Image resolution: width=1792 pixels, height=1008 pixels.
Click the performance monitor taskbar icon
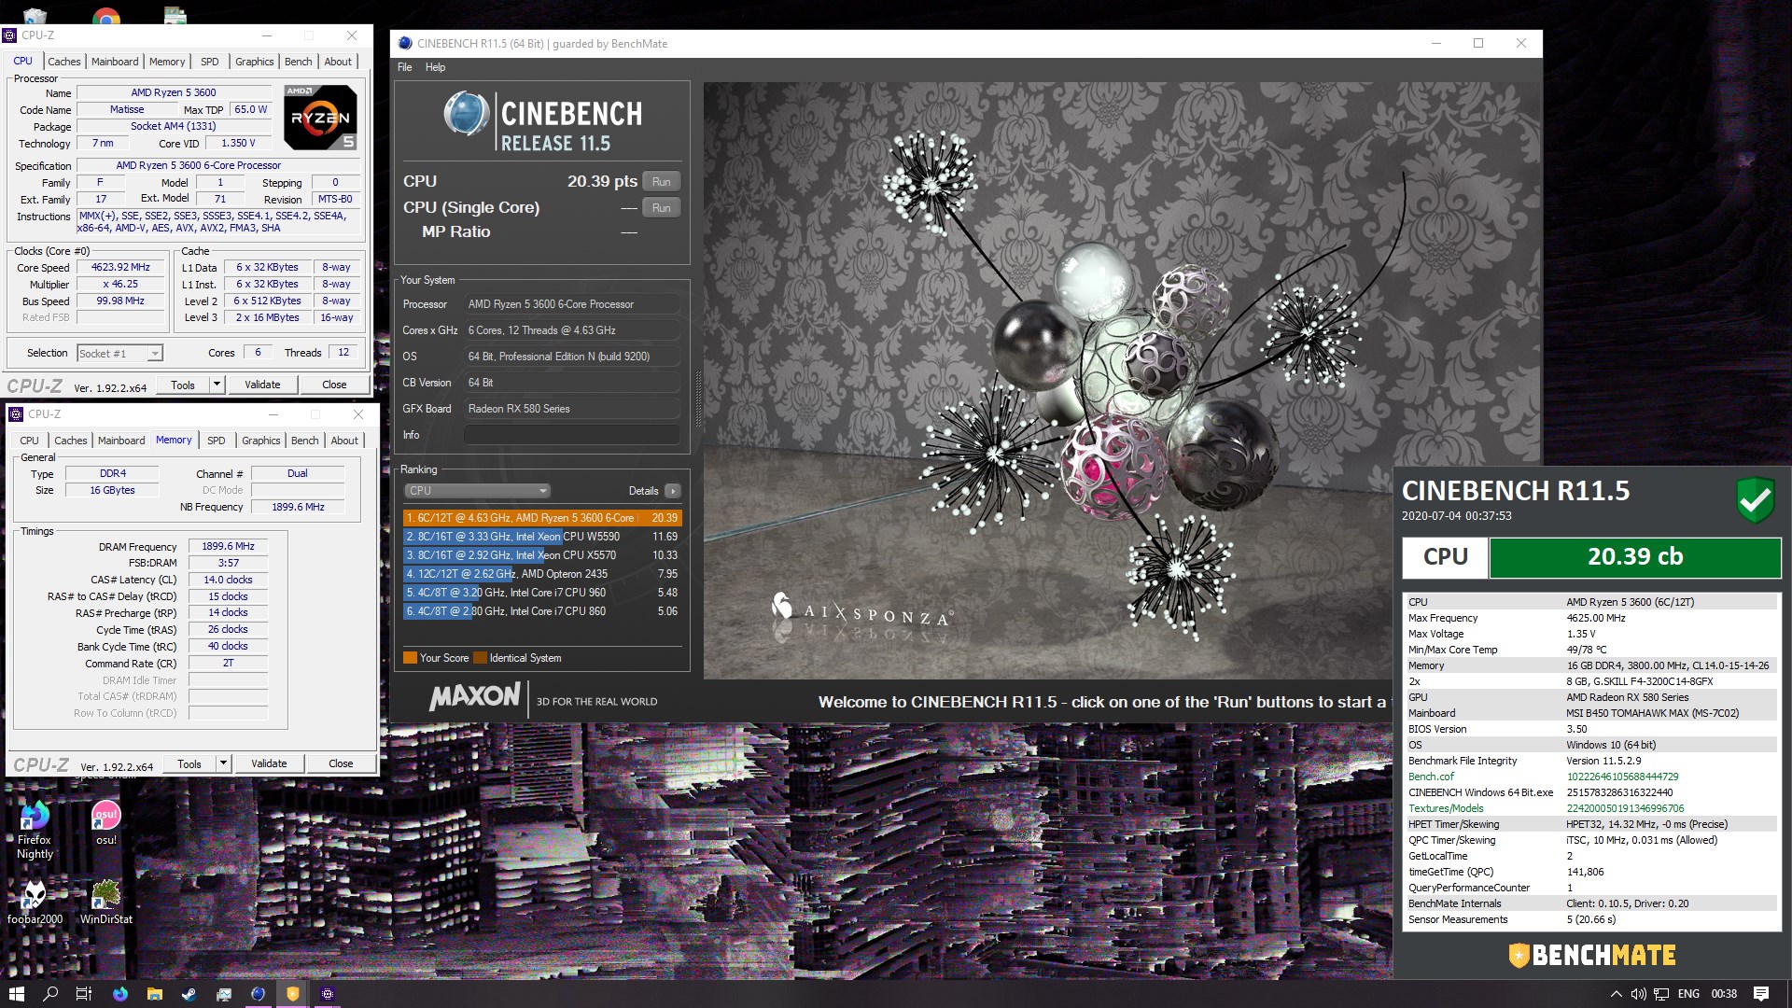[224, 994]
